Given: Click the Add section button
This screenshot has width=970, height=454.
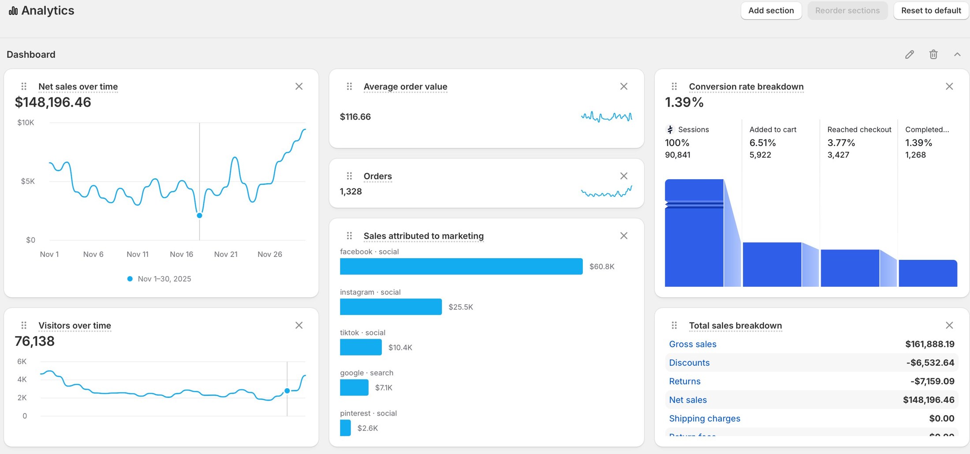Looking at the screenshot, I should click(x=771, y=10).
